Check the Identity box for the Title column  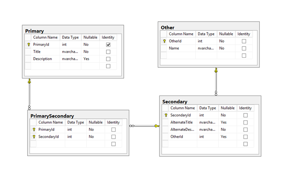108,52
